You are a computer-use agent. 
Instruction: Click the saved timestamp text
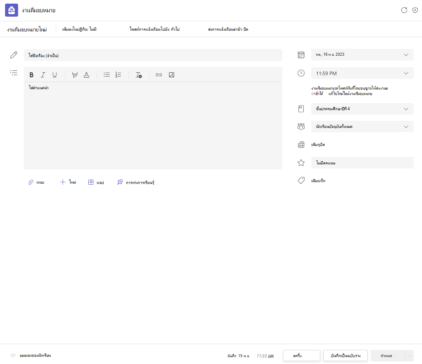(x=250, y=356)
